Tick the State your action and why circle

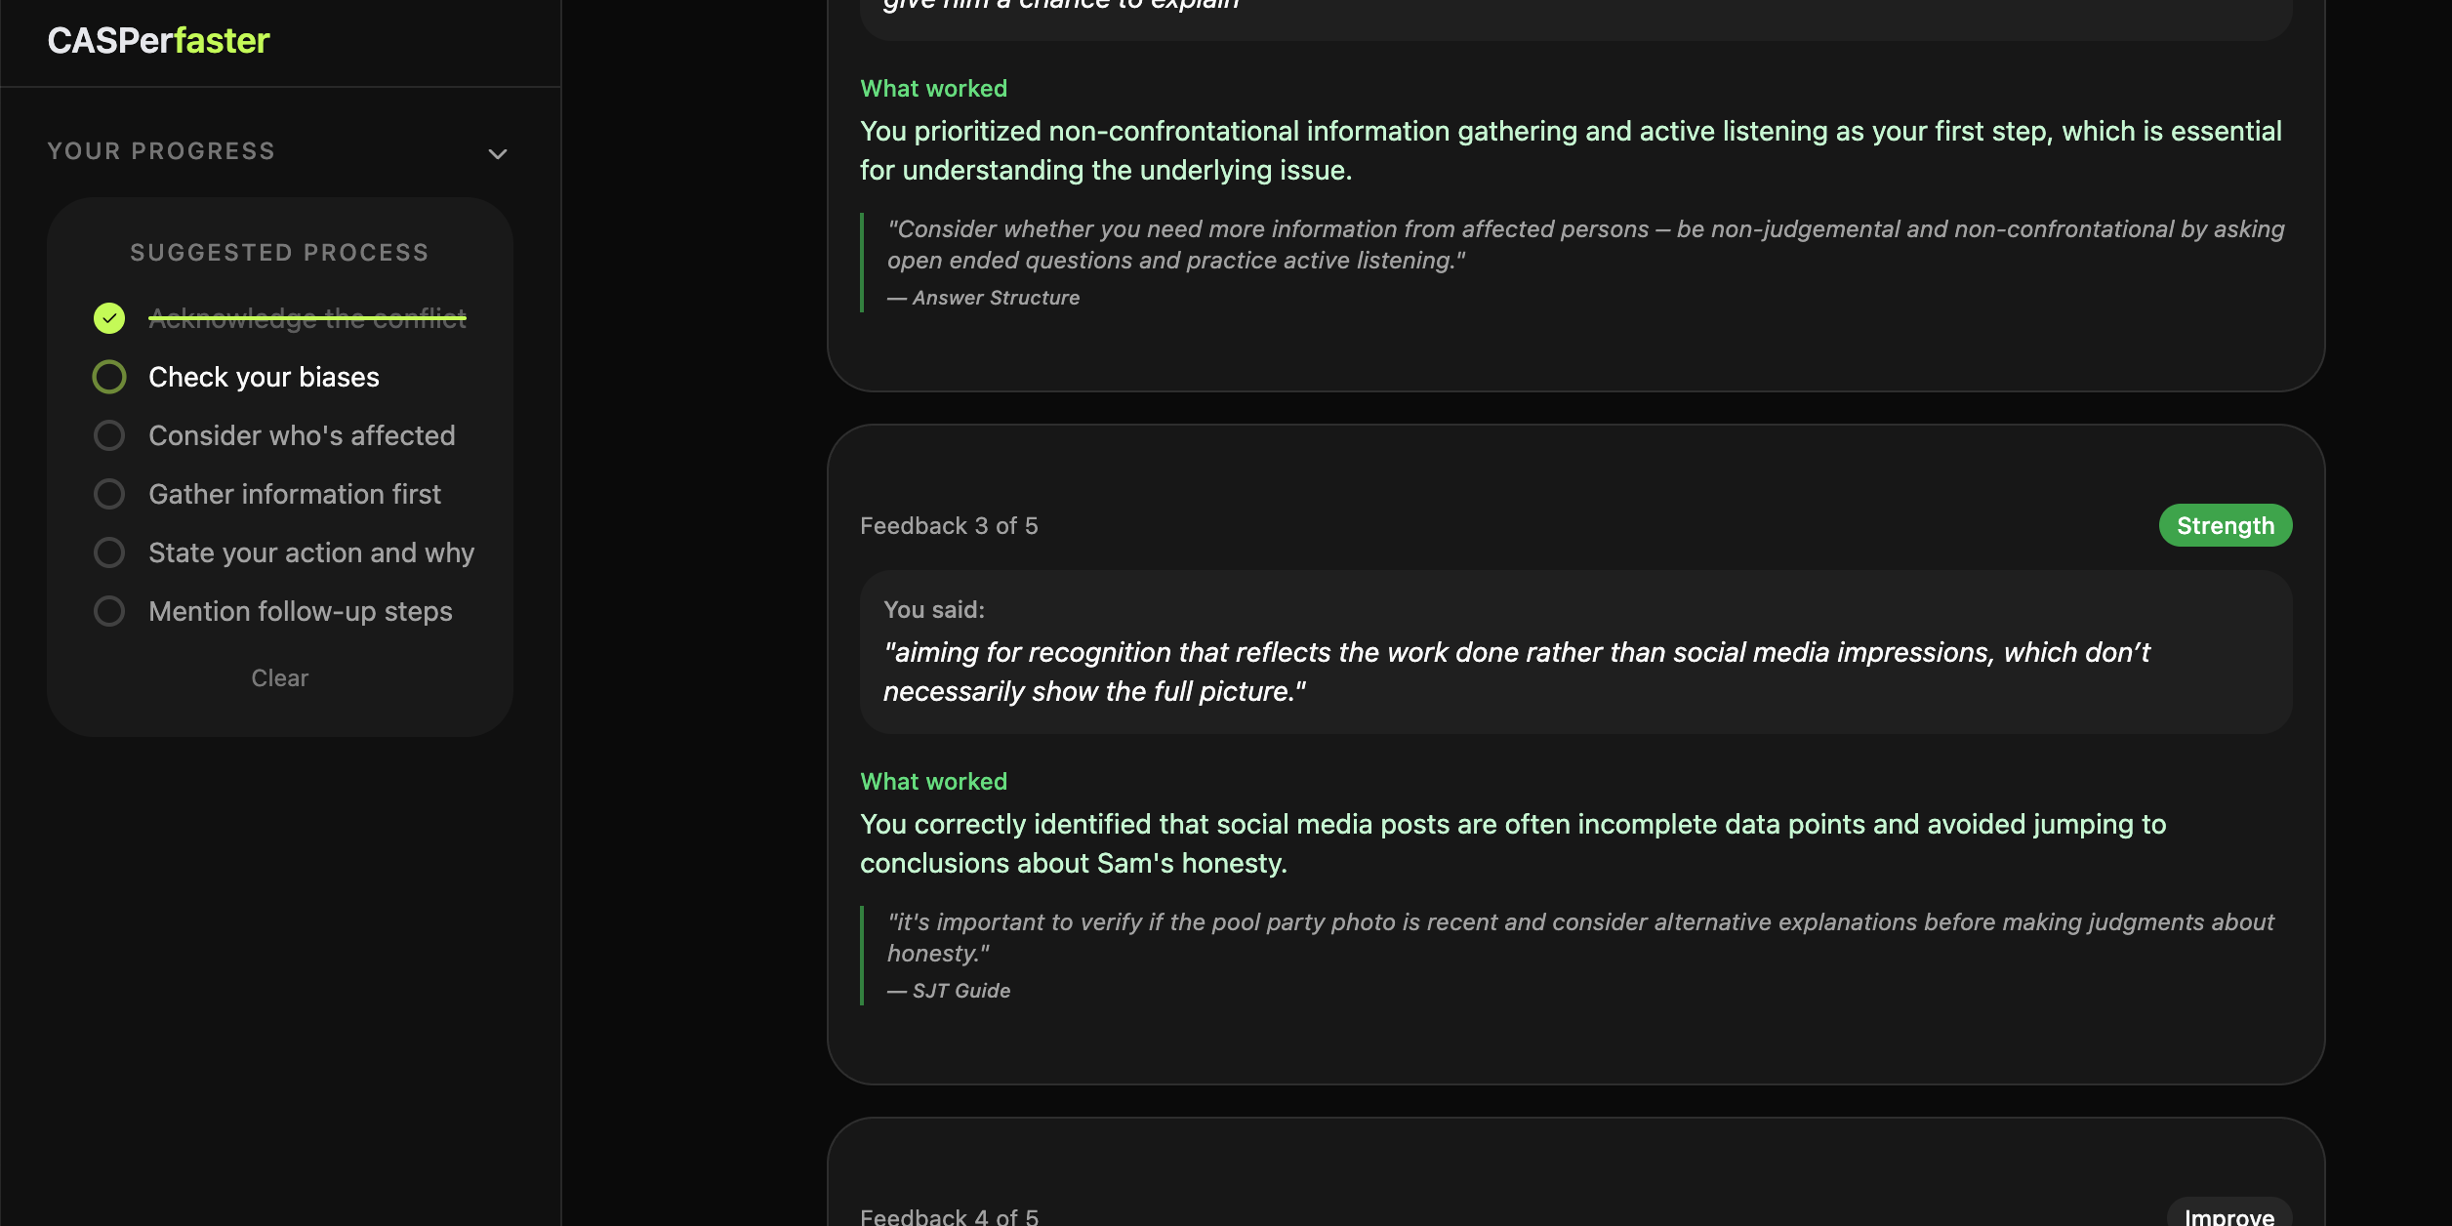[109, 552]
